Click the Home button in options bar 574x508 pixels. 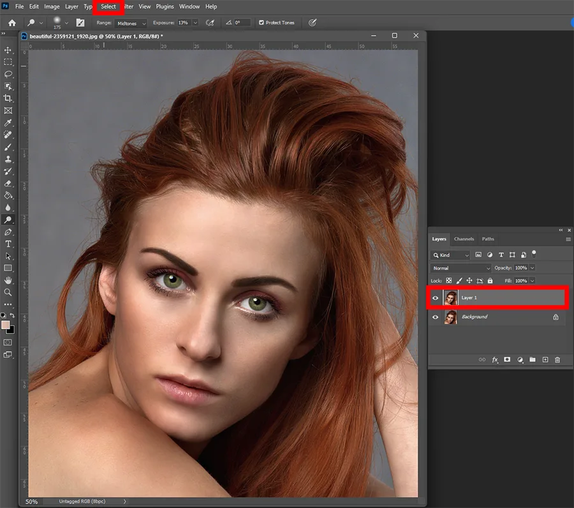pyautogui.click(x=11, y=22)
